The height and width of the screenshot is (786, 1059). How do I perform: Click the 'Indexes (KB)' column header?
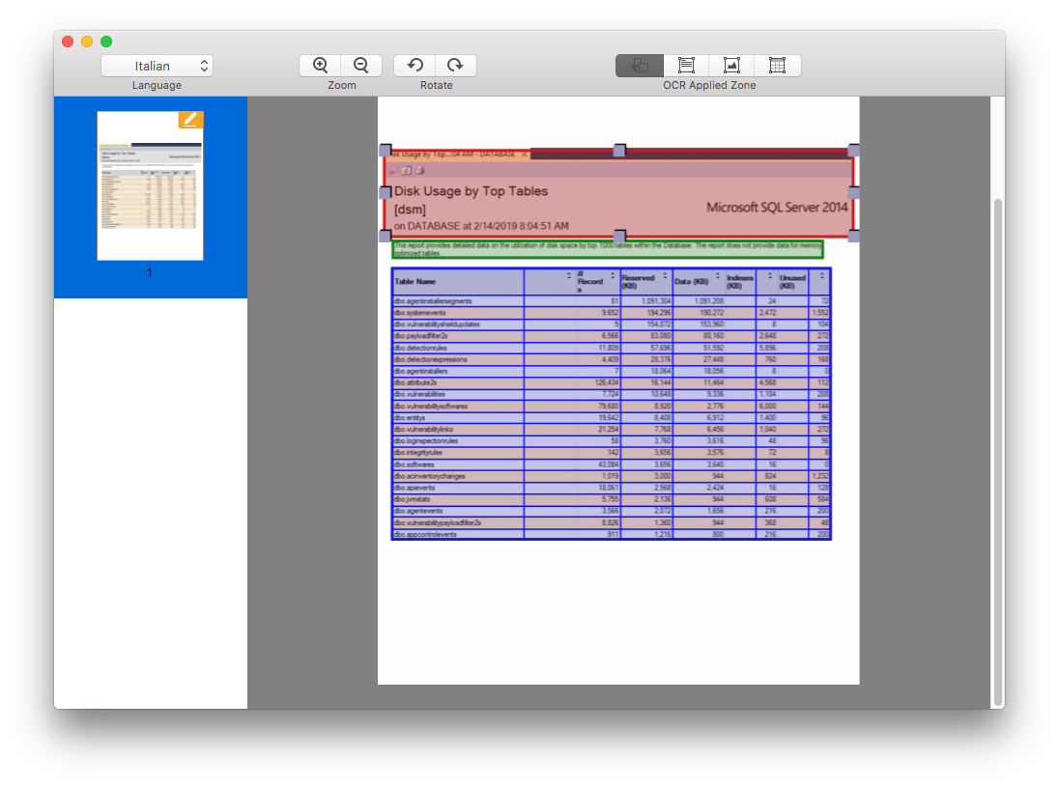[739, 281]
